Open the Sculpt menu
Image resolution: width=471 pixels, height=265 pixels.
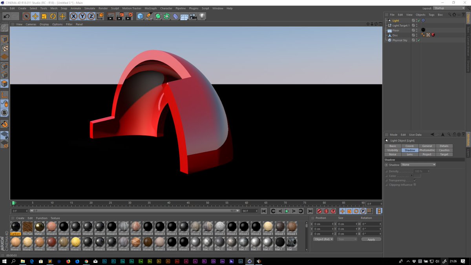point(115,8)
